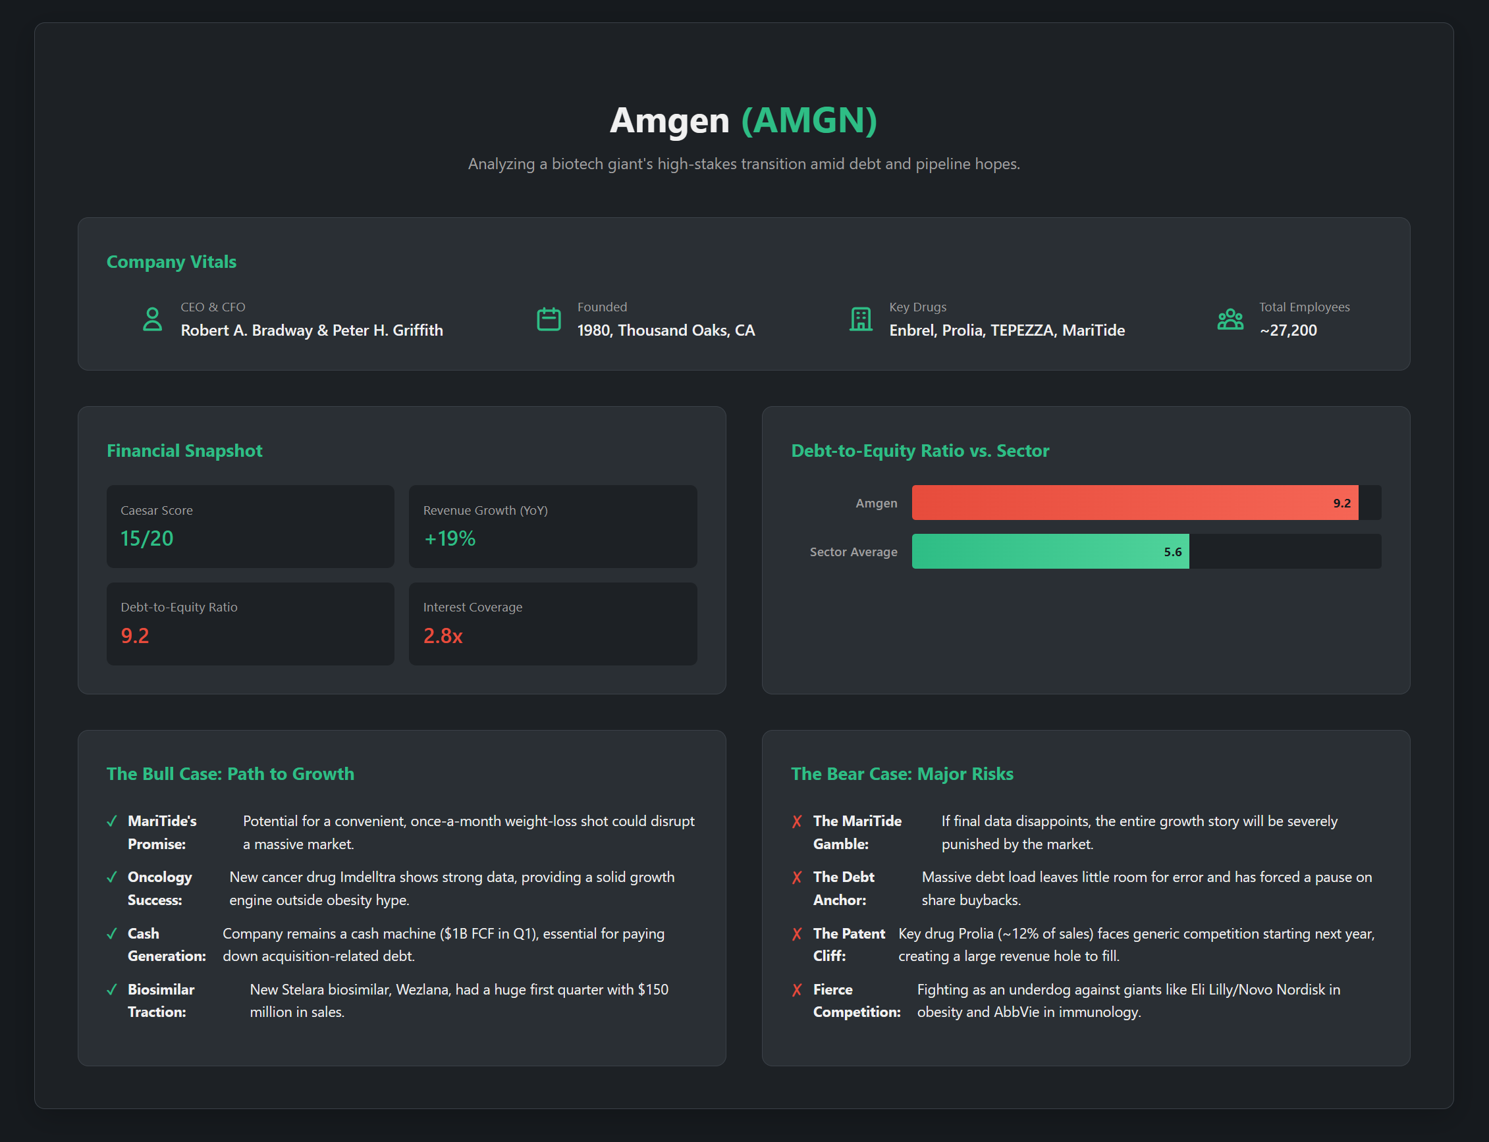Click the red X beside Fierce Competition
Viewport: 1489px width, 1142px height.
(x=798, y=990)
